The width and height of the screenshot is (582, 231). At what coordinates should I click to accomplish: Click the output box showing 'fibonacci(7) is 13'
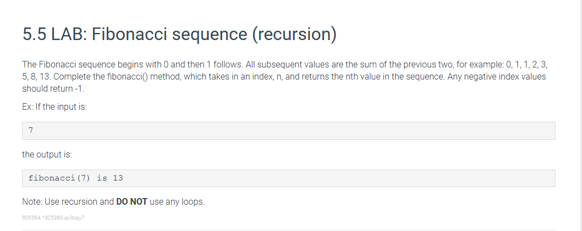pyautogui.click(x=288, y=178)
